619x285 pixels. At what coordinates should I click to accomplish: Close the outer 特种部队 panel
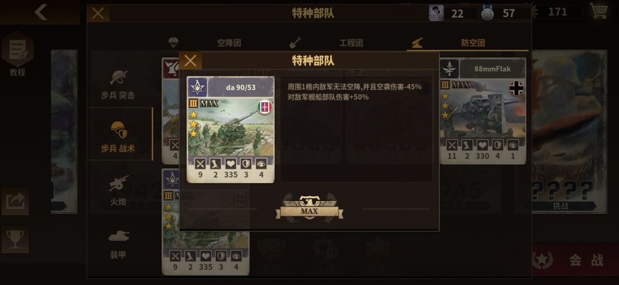pos(98,13)
